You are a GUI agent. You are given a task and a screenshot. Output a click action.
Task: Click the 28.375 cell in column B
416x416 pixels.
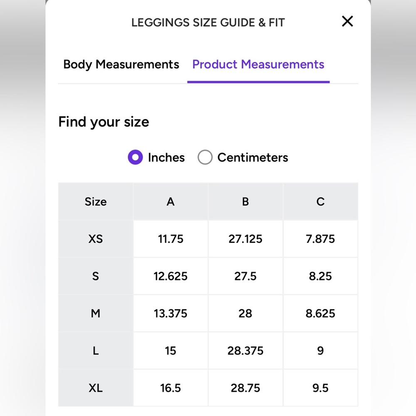tap(245, 351)
